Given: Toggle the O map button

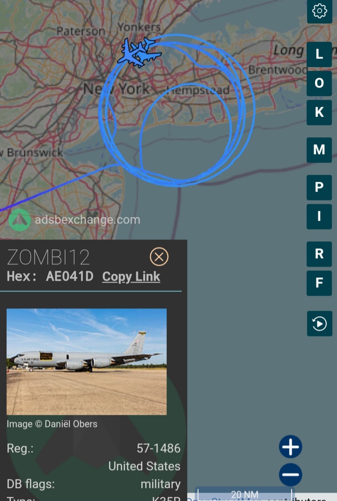Looking at the screenshot, I should click(x=319, y=83).
